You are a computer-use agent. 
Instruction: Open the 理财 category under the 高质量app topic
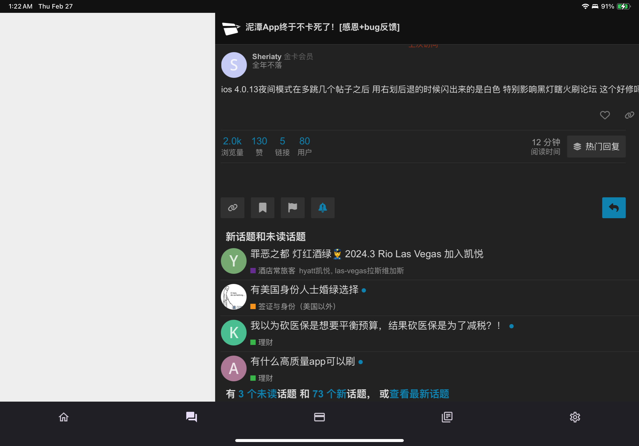click(261, 378)
